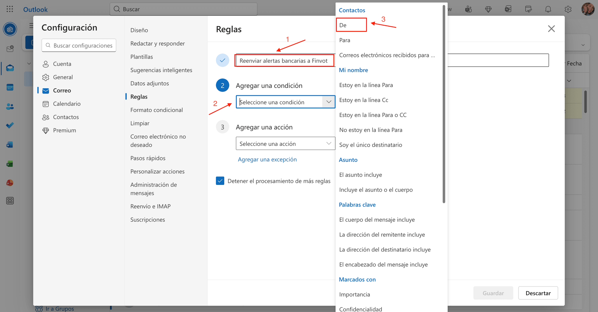Click the Guardar button
Screen dimensions: 598x312
[493, 293]
